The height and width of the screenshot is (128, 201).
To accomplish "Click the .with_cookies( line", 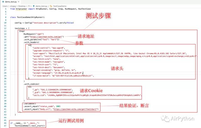I will (31, 84).
